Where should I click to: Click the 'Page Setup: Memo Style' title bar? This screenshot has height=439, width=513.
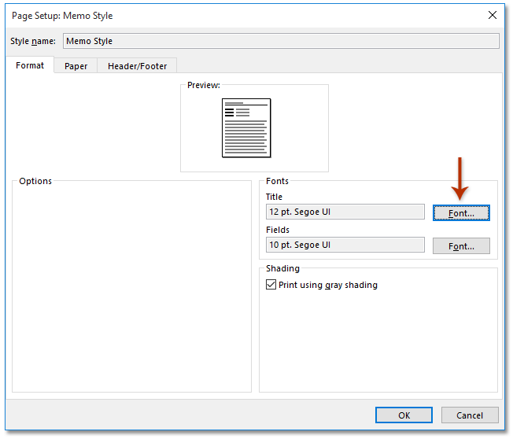click(236, 15)
